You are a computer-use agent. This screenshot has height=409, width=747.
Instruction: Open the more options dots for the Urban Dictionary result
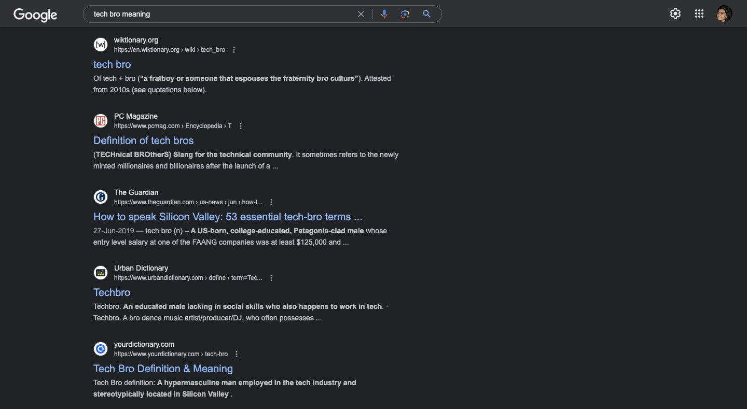pyautogui.click(x=271, y=278)
